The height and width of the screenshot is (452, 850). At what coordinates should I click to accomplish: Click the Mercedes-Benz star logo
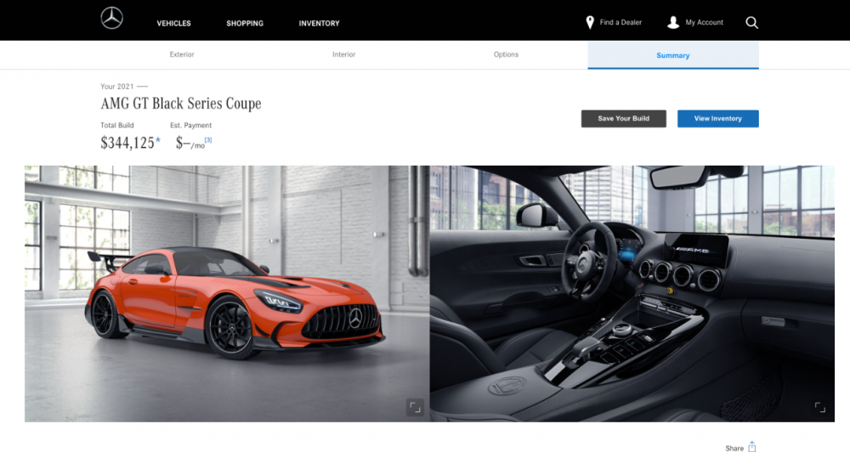tap(111, 19)
